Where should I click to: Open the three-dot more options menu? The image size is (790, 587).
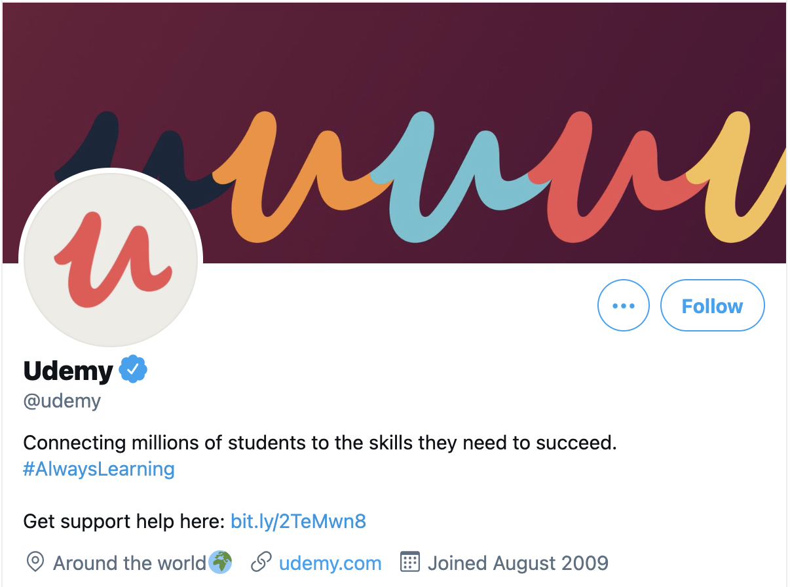(x=623, y=306)
